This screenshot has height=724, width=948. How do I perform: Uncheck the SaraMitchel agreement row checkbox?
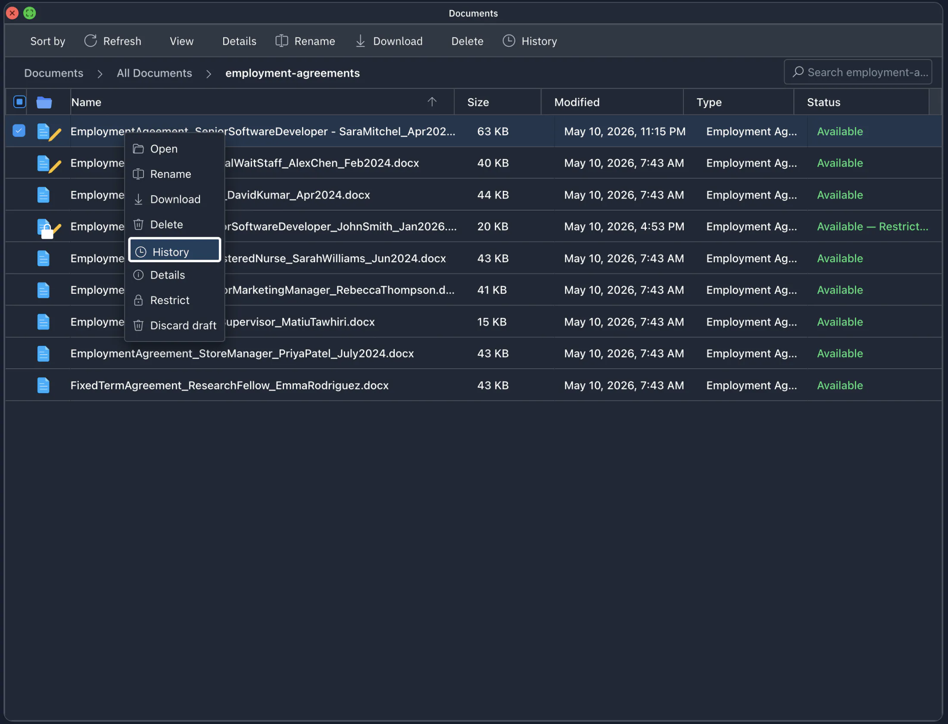click(x=19, y=131)
